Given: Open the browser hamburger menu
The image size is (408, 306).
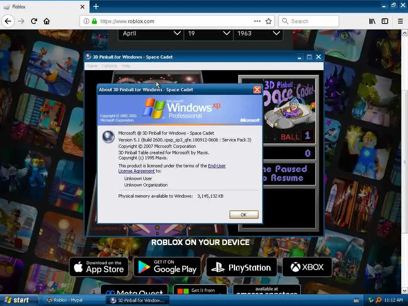Looking at the screenshot, I should (400, 21).
